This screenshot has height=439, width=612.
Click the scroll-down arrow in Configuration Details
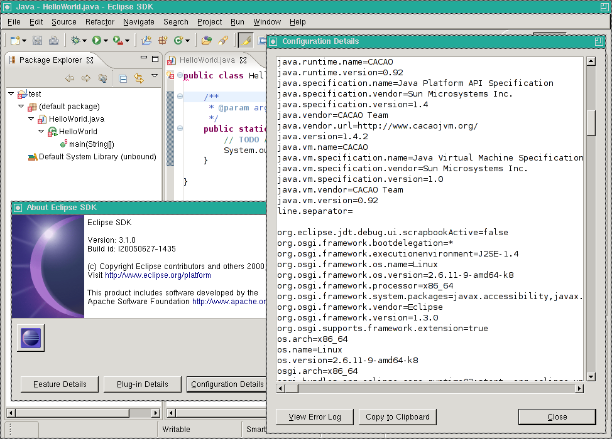(x=591, y=376)
